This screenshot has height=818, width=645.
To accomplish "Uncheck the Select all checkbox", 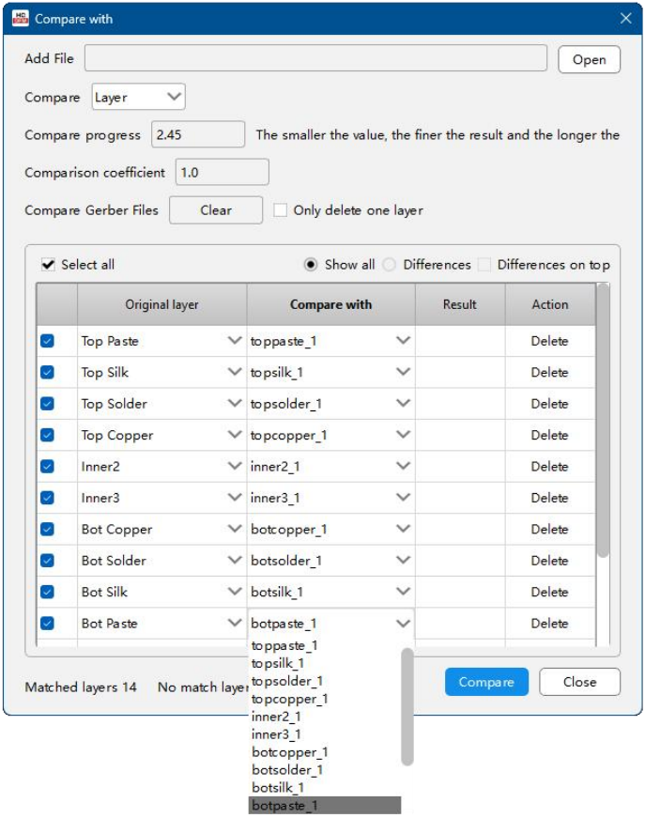I will (49, 265).
